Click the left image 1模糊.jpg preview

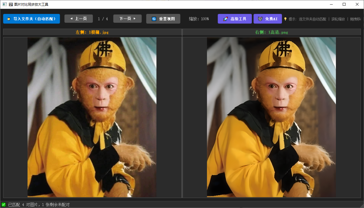tap(92, 117)
